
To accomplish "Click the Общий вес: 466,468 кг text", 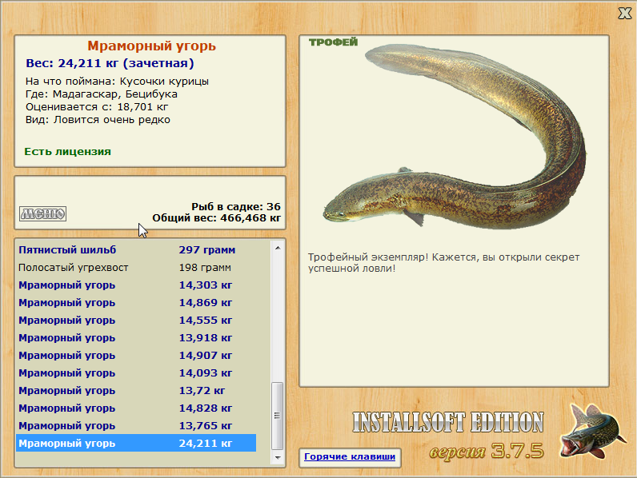I will (217, 218).
